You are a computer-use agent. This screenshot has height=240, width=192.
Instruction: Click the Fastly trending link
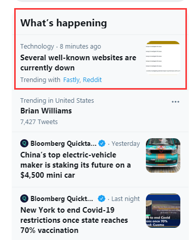pos(71,80)
